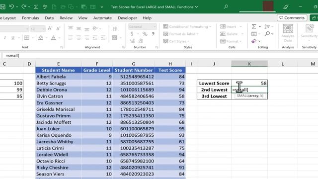The height and width of the screenshot is (179, 318).
Task: Toggle Align Left
Action: 71,38
